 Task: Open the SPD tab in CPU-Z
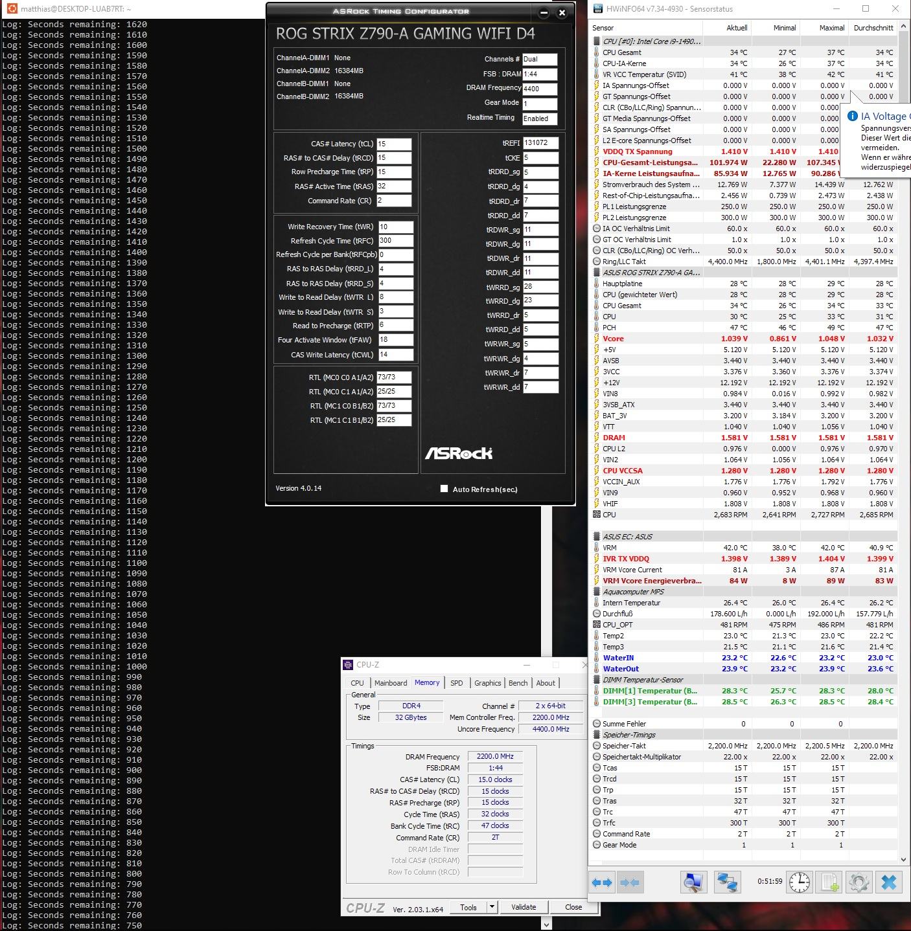pyautogui.click(x=457, y=683)
